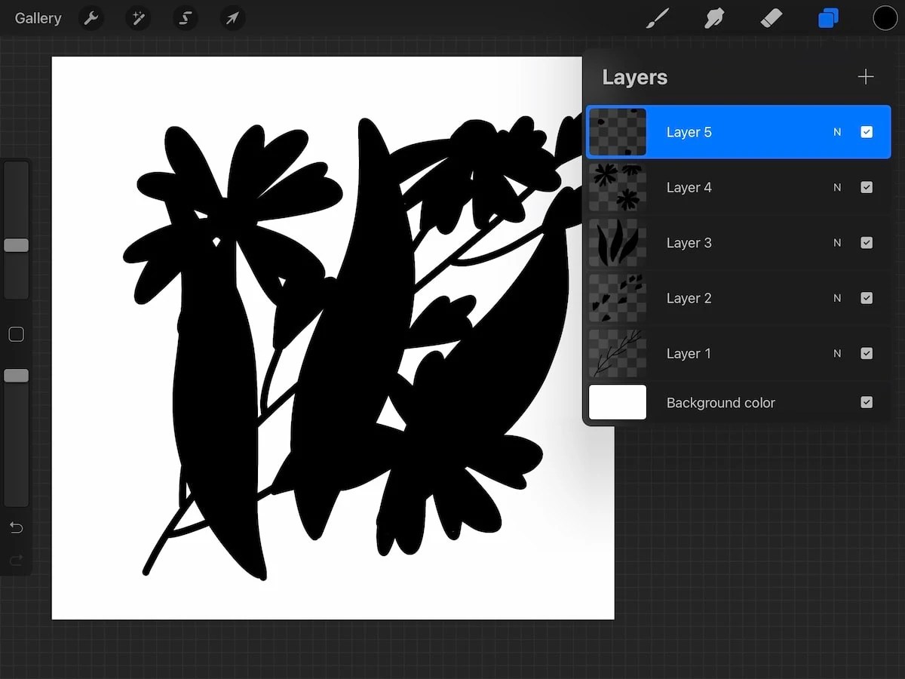Tap the N blend mode on Layer 4
The image size is (905, 679).
[836, 187]
